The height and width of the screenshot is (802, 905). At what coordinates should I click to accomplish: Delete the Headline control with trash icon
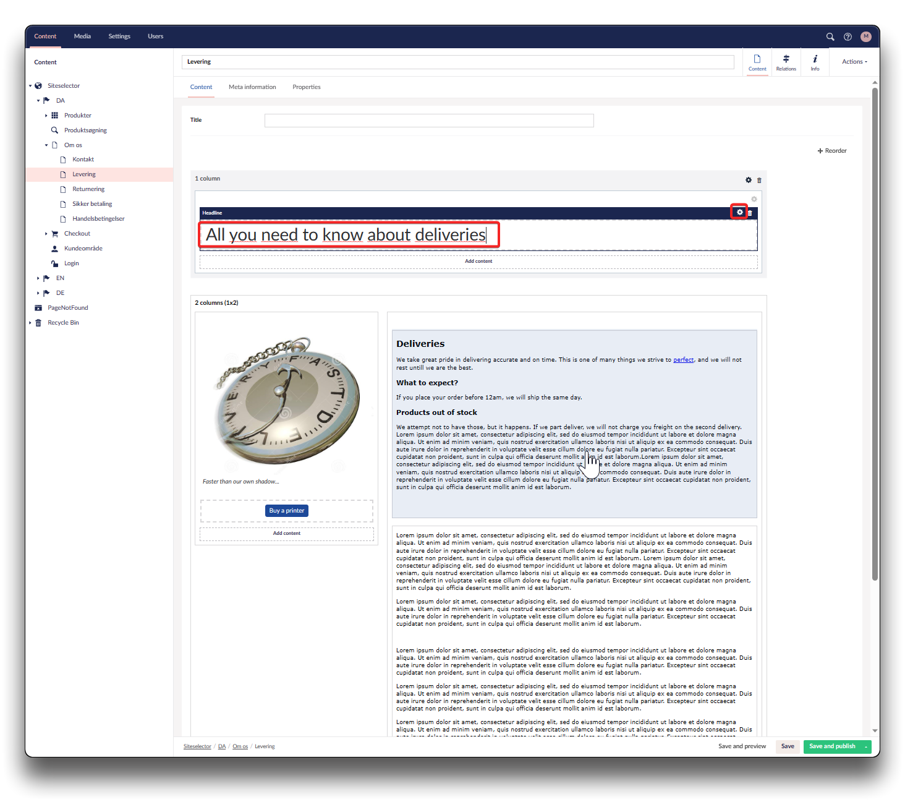[x=750, y=213]
